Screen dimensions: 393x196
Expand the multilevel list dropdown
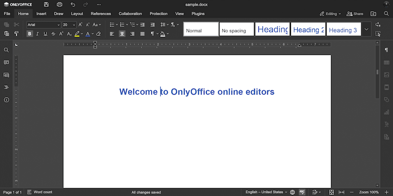pos(137,24)
